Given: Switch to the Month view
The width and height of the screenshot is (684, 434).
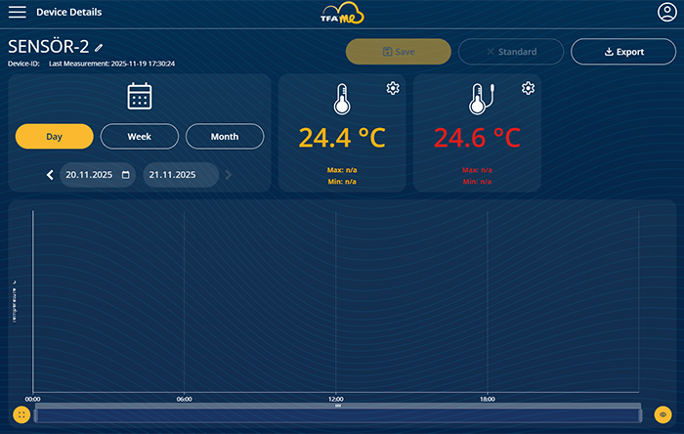Looking at the screenshot, I should 225,137.
